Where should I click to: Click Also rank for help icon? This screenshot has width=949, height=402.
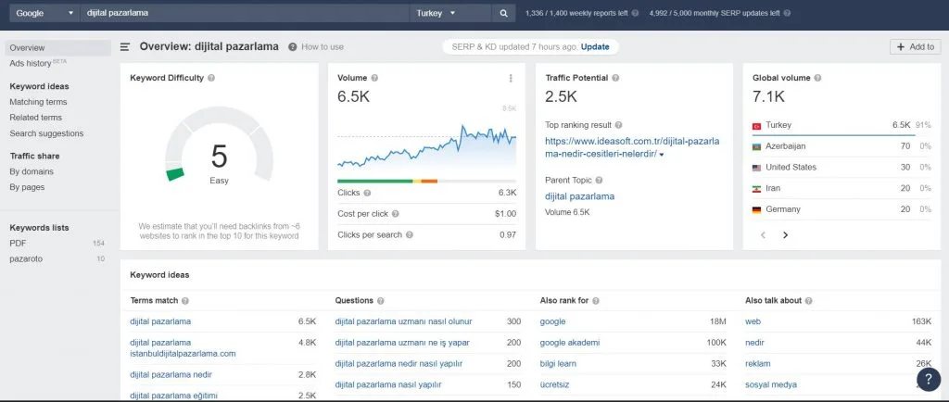(x=596, y=300)
